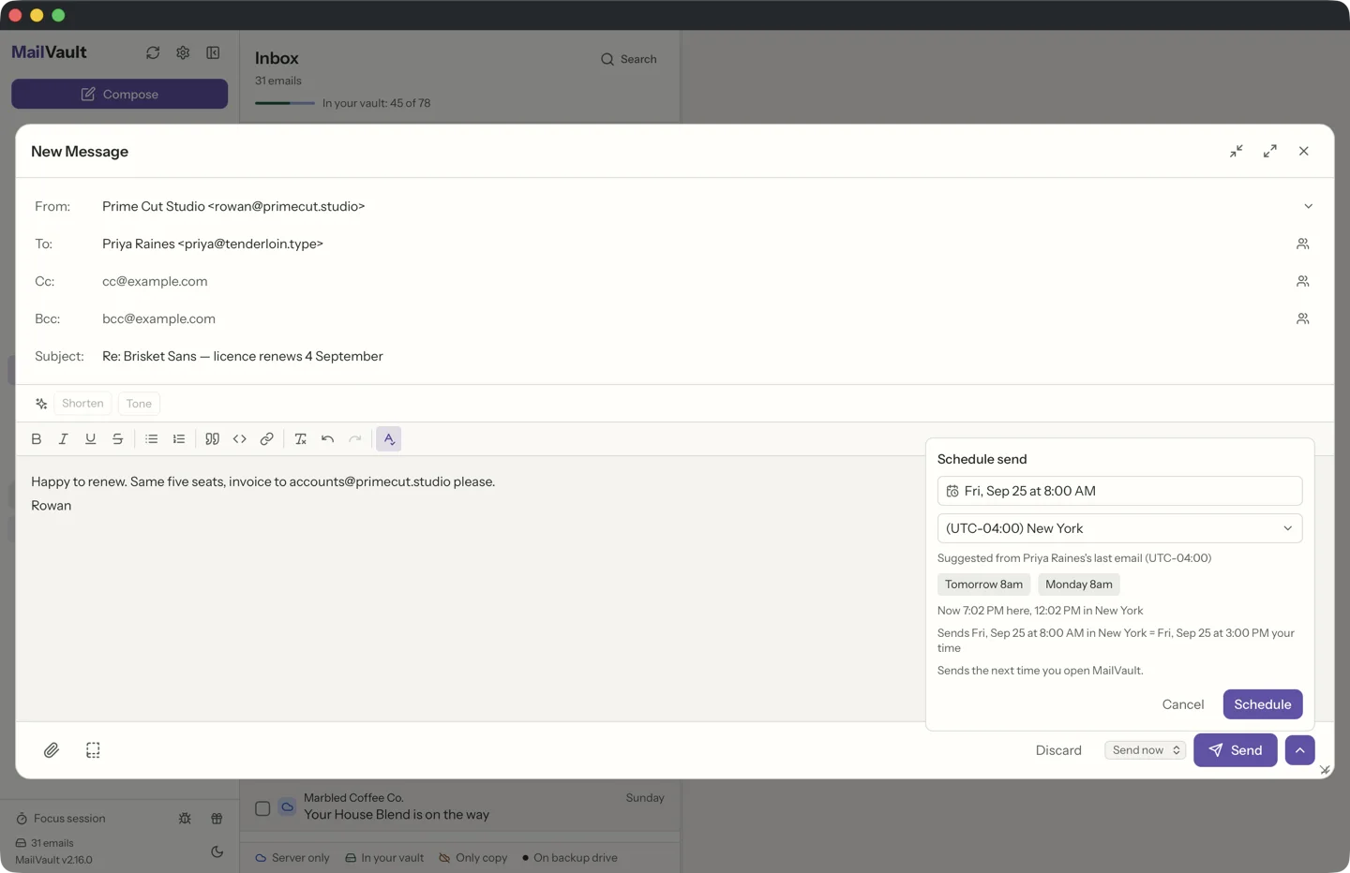
Task: Apply italic formatting
Action: 64,439
